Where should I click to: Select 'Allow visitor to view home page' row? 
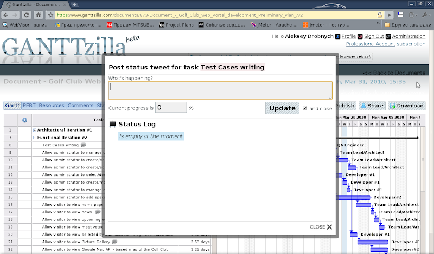coord(73,205)
